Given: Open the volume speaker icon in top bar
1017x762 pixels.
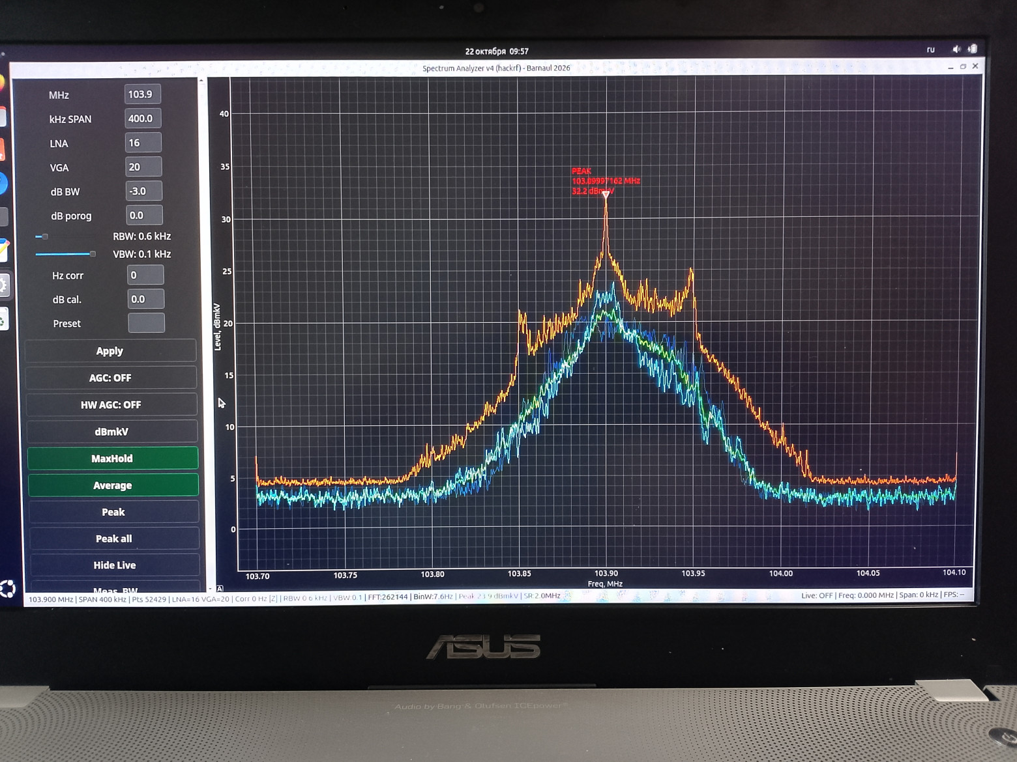Looking at the screenshot, I should (x=956, y=49).
